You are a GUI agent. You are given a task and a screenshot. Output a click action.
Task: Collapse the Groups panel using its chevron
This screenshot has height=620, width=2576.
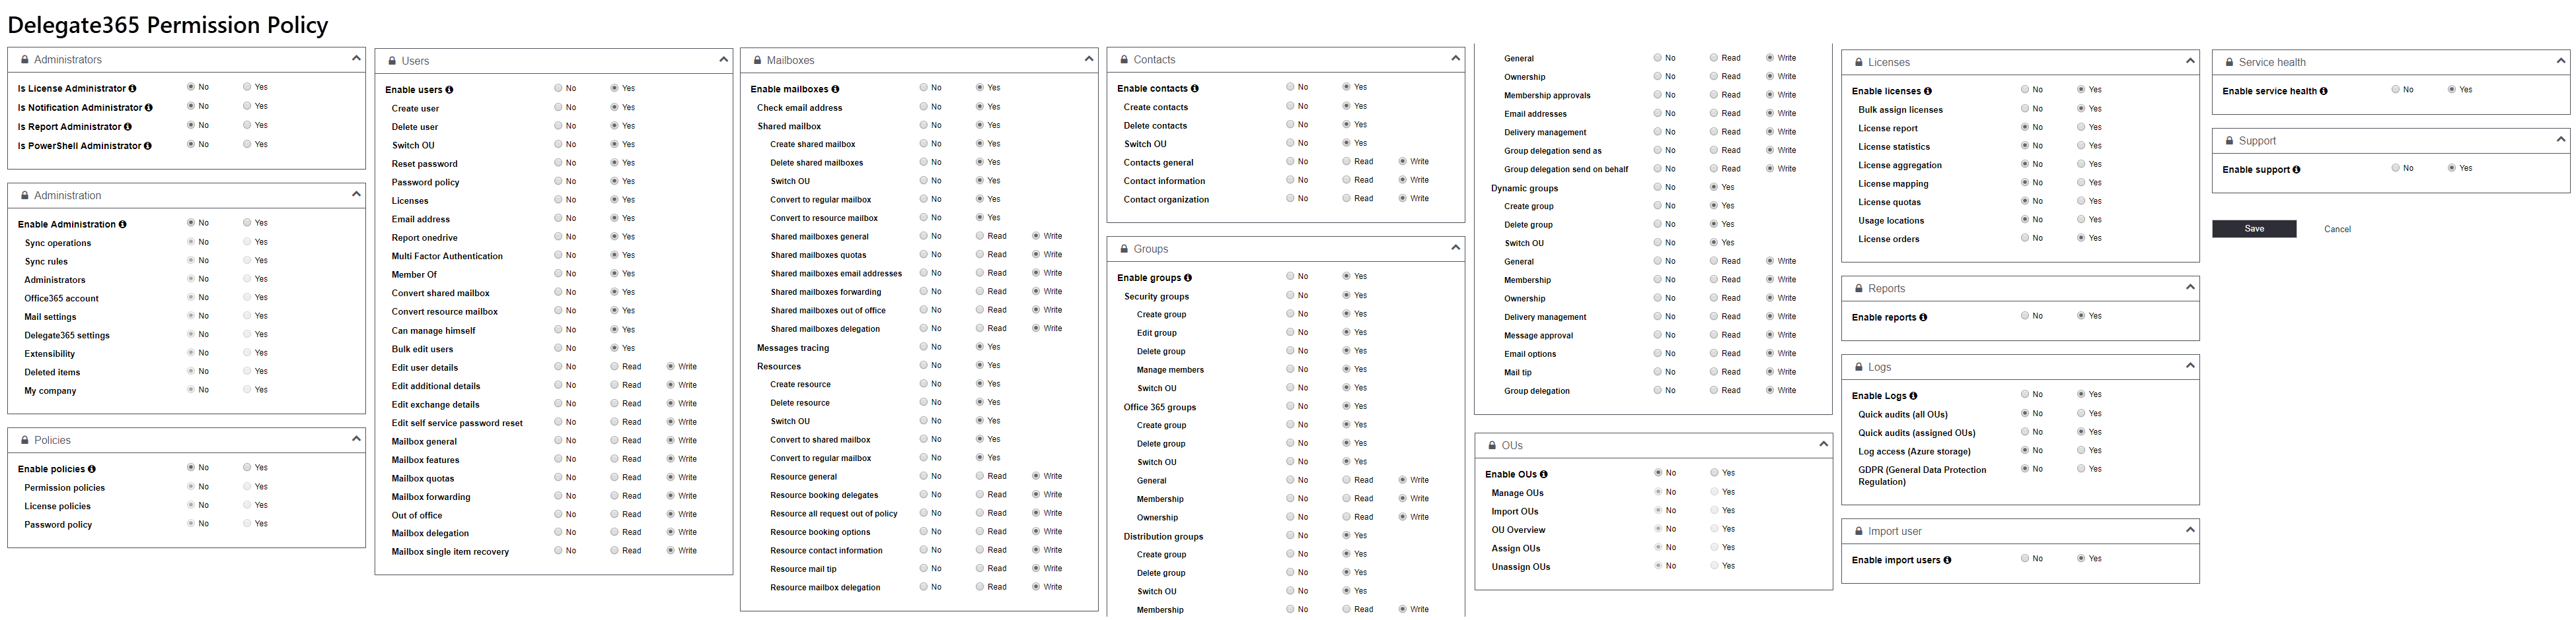tap(1455, 247)
